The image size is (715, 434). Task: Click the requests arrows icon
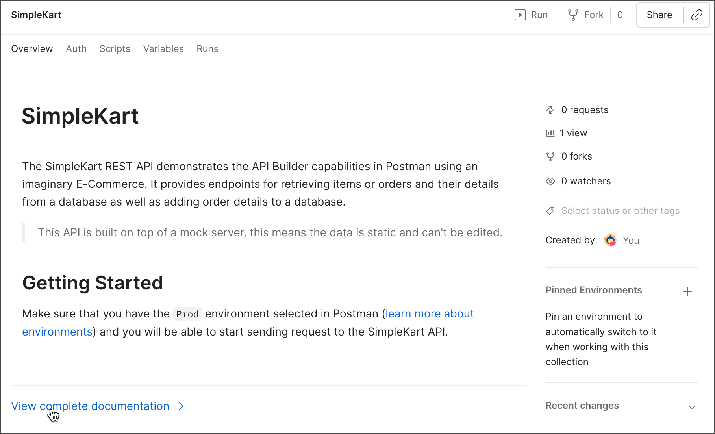(550, 110)
